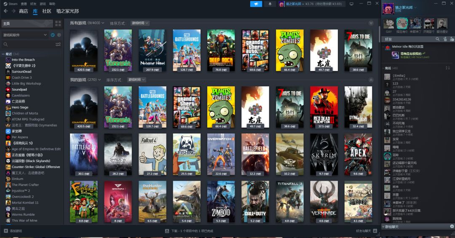Image resolution: width=455 pixels, height=238 pixels.
Task: Select The Planet Crafter in sidebar
Action: [x=25, y=185]
